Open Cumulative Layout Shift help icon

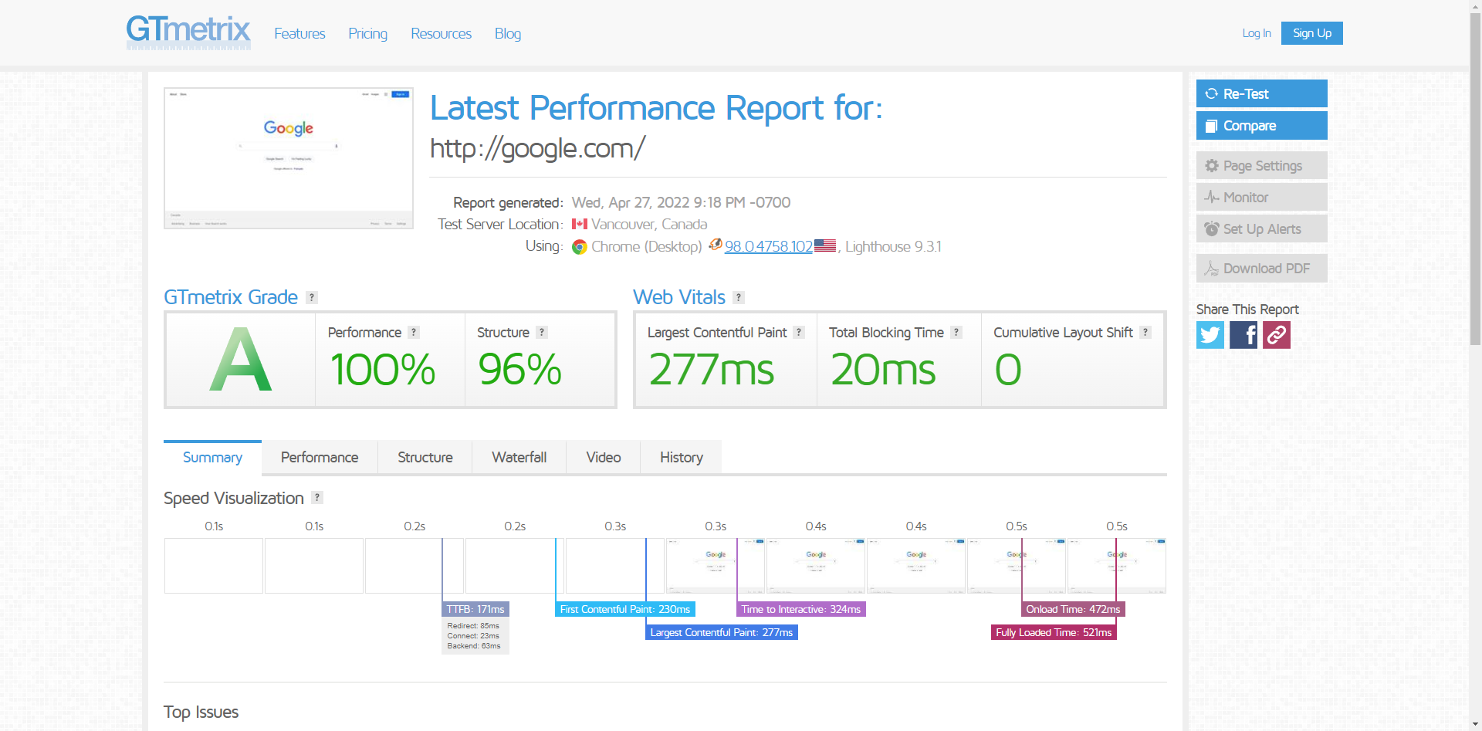tap(1145, 332)
